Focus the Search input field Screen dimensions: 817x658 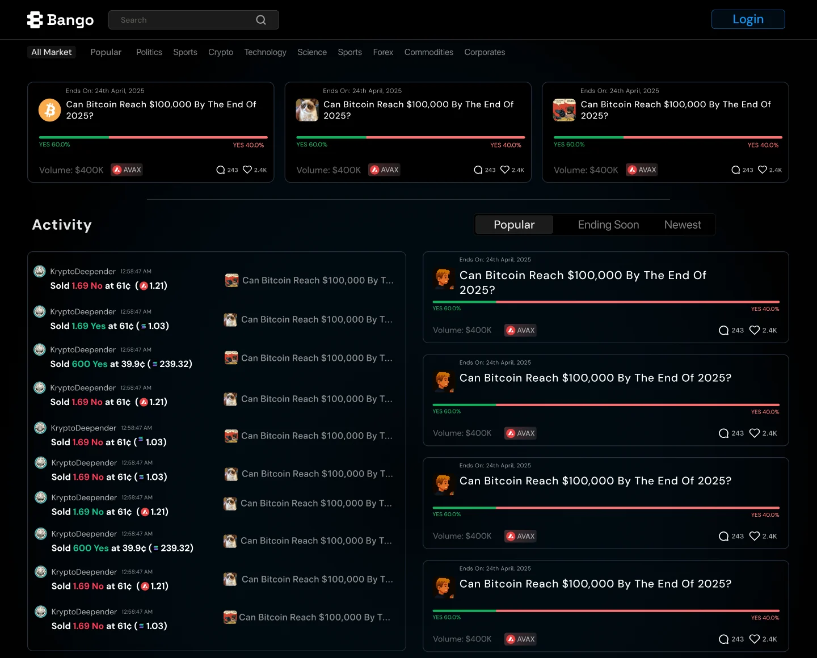pyautogui.click(x=193, y=20)
